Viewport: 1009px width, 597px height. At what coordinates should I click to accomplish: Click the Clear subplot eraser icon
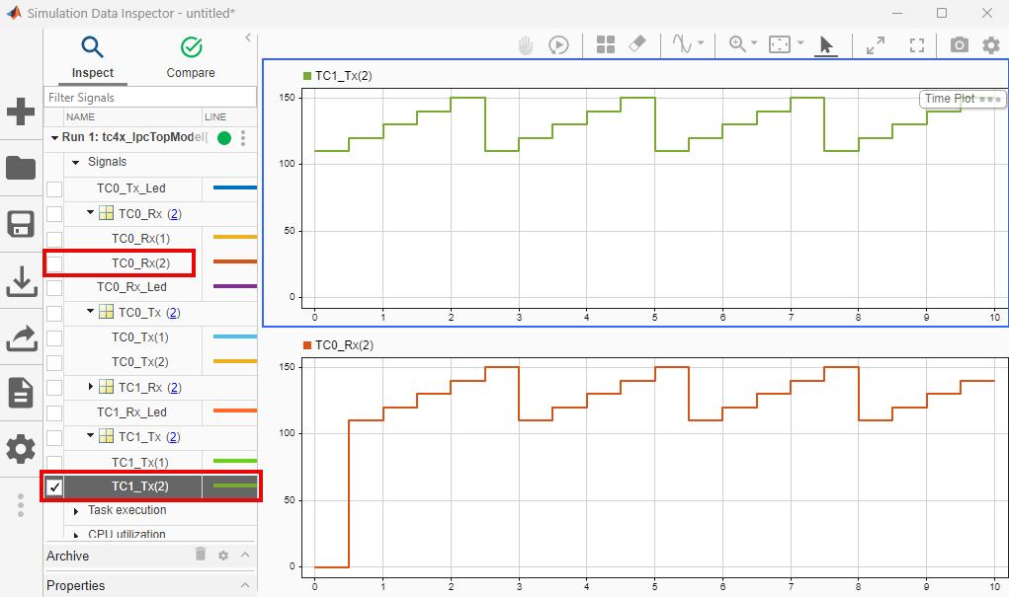636,43
